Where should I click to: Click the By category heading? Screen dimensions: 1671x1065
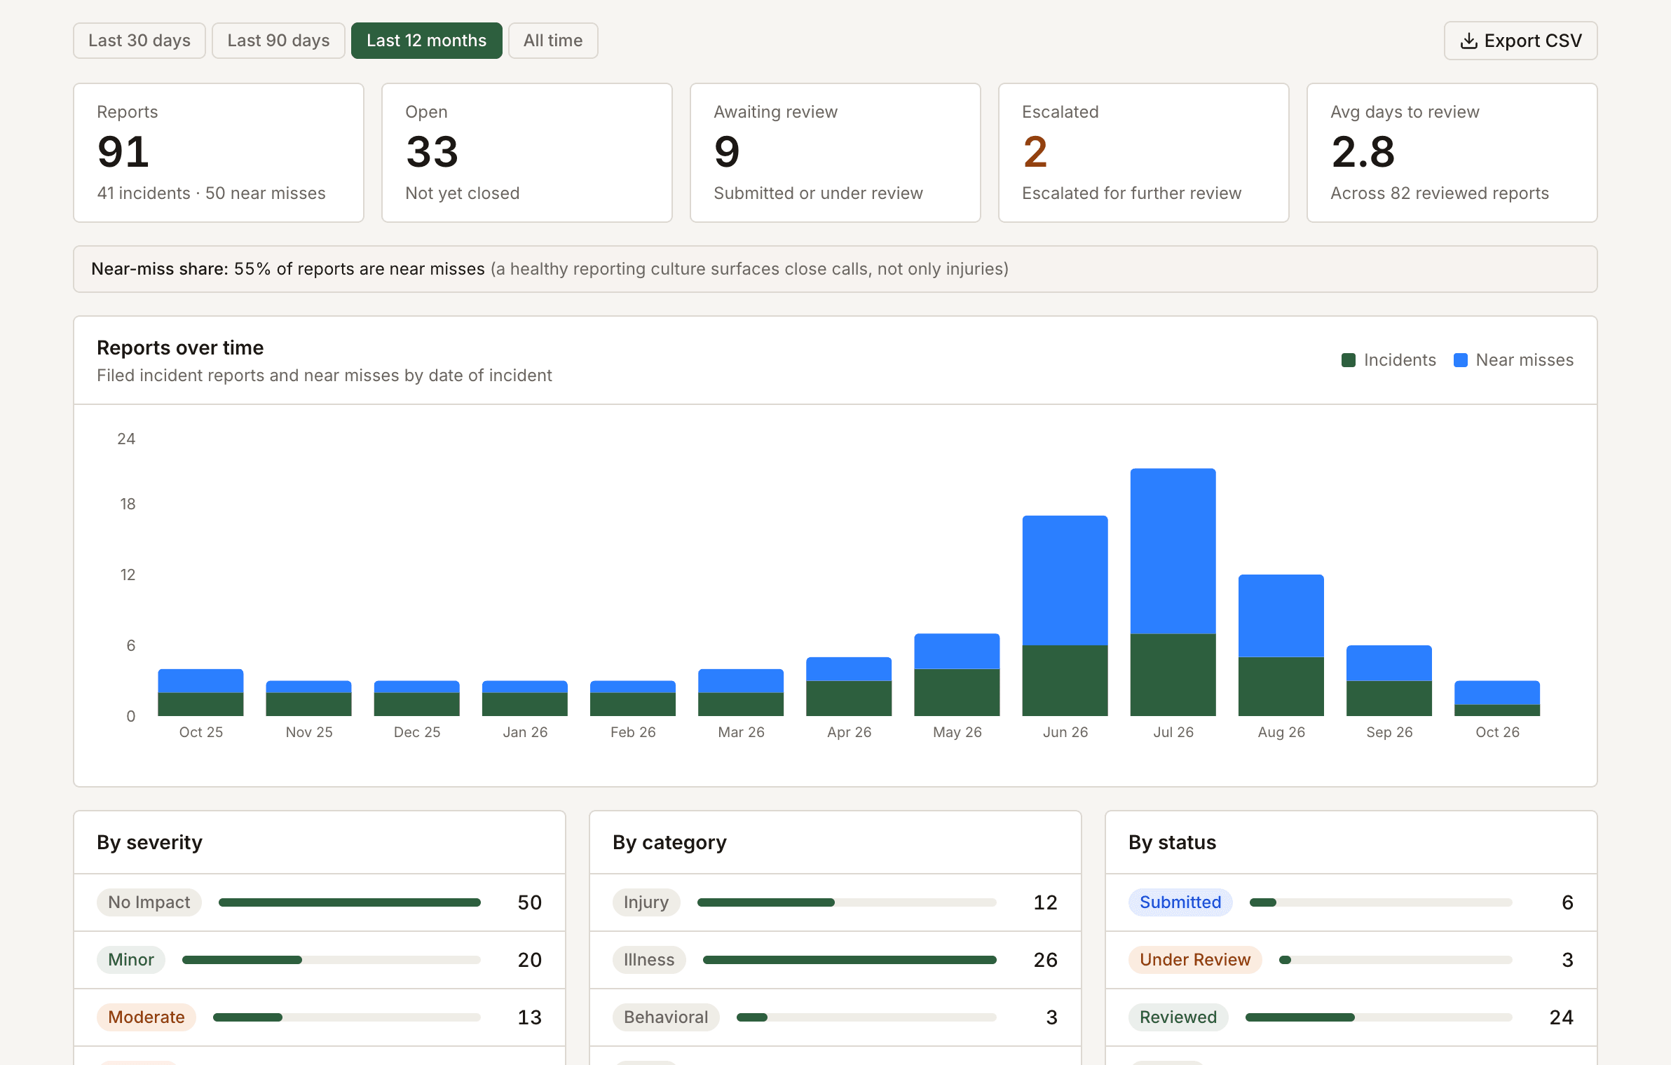669,842
